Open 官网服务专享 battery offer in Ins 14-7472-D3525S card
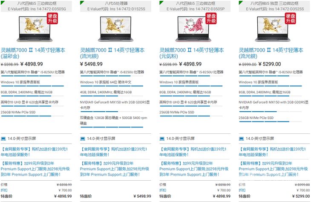Screen dimensions: 311x202 272,152
